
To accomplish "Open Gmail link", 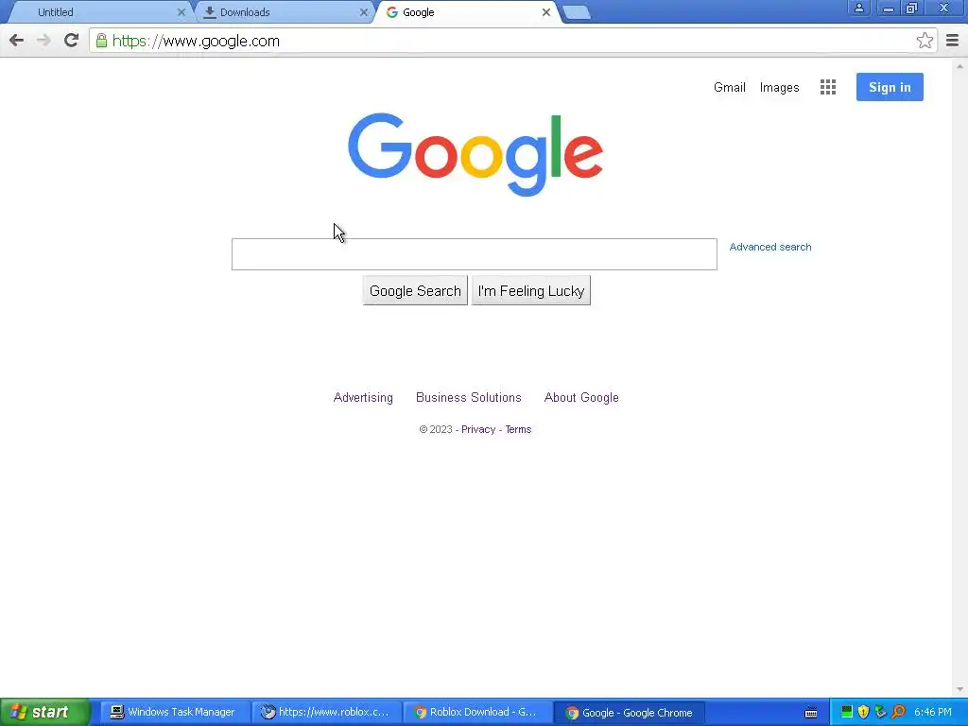I will coord(730,87).
